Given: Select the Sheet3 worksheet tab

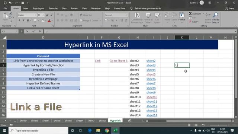Looking at the screenshot, I should coord(91,121).
